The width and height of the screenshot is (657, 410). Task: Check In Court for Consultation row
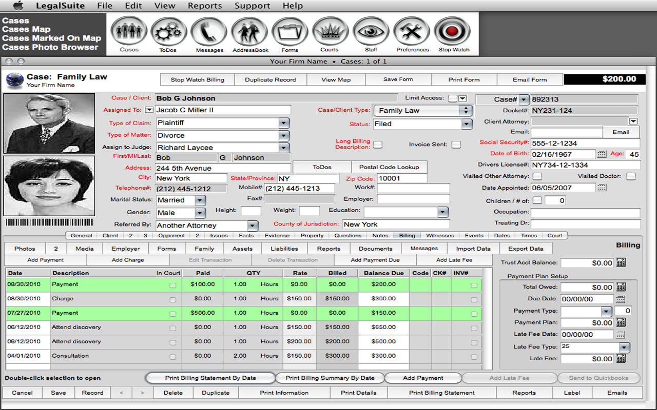173,357
